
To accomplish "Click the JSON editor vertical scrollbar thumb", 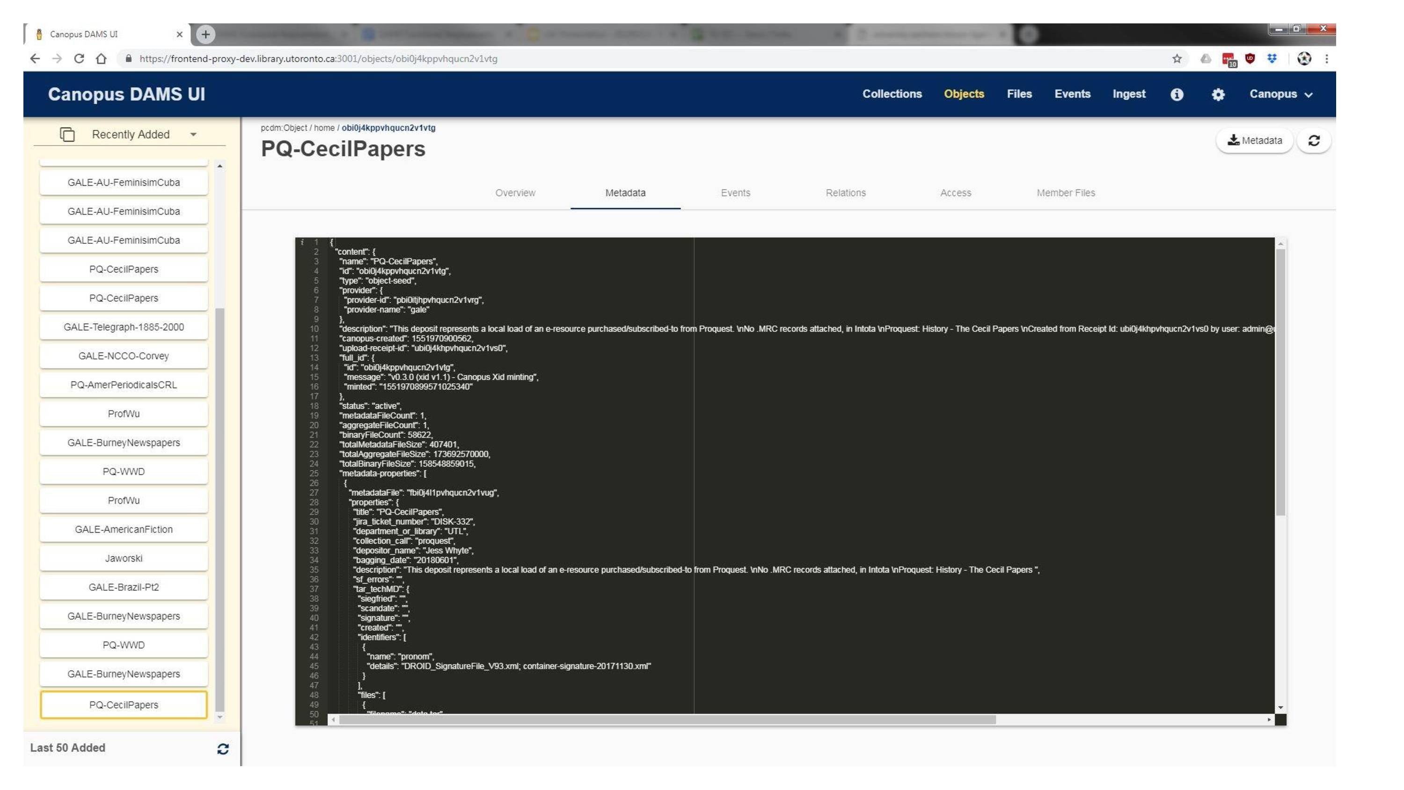I will tap(1280, 381).
